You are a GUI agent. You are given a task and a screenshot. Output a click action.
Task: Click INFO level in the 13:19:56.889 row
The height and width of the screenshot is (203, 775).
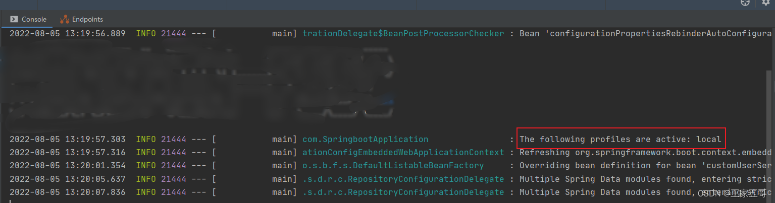[146, 34]
